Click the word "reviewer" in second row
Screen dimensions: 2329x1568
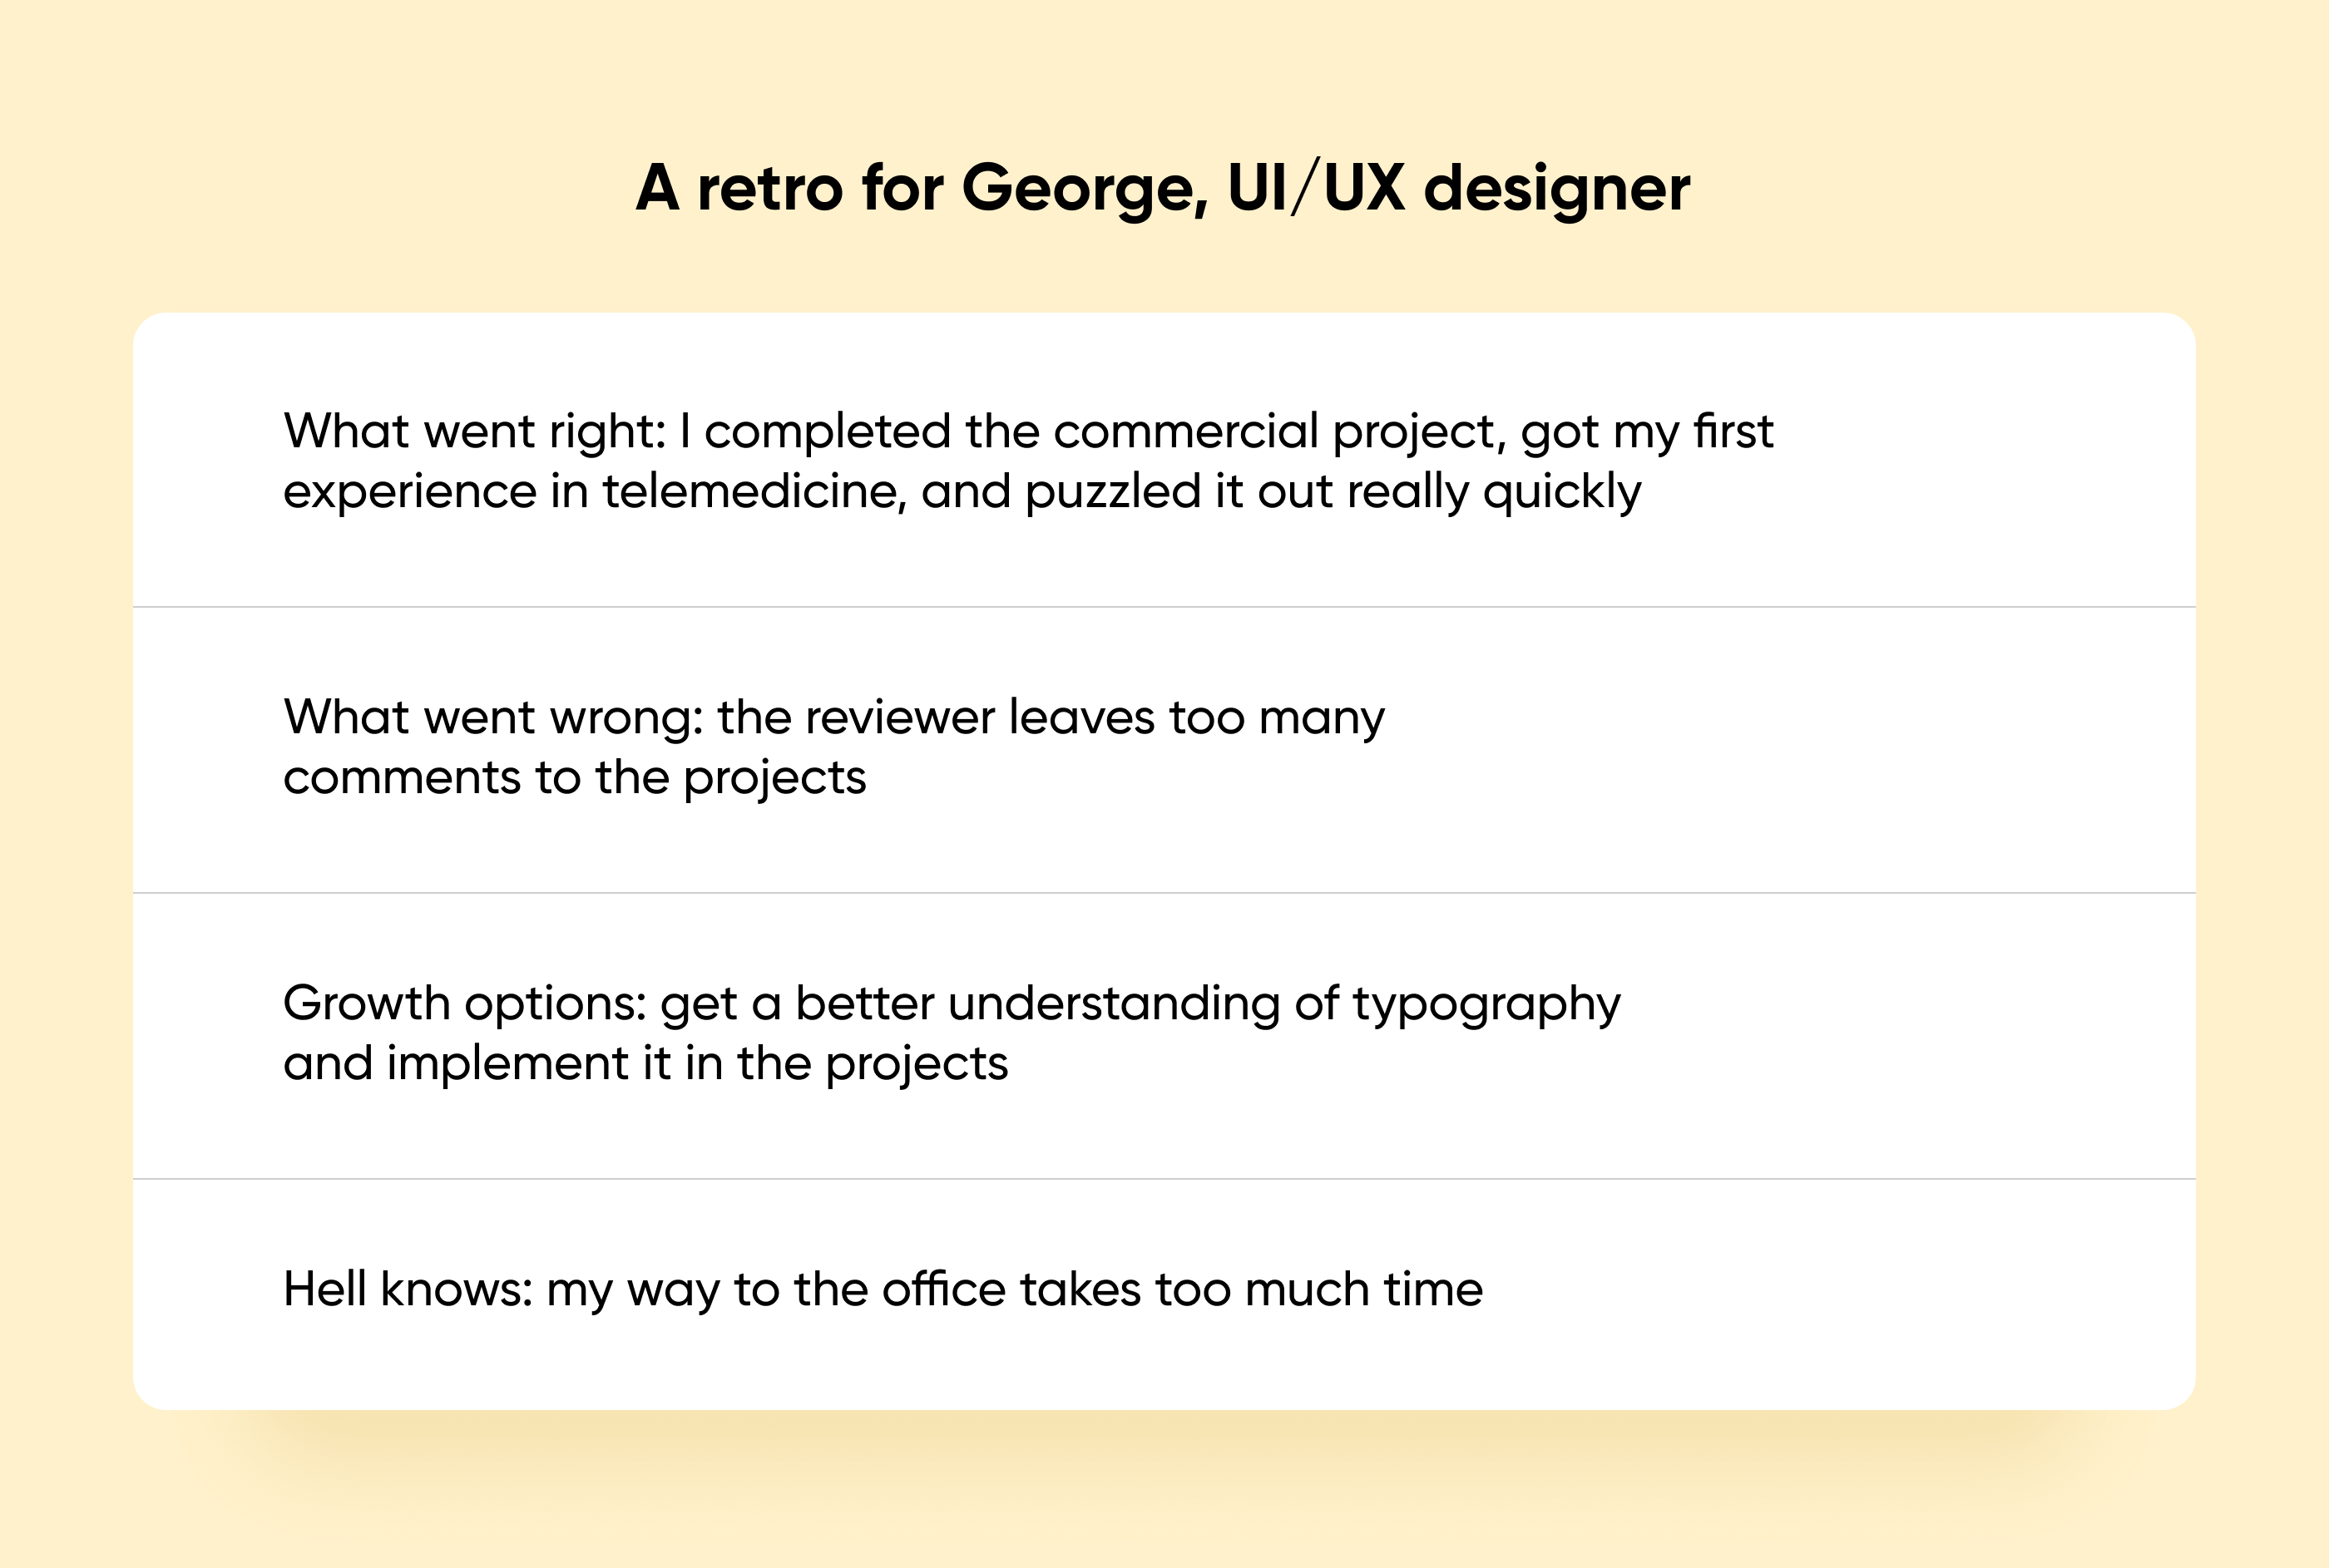point(899,718)
